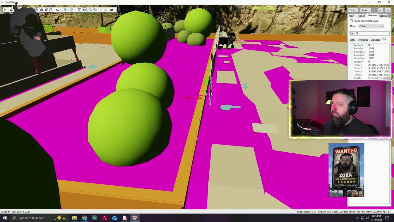Screen dimensions: 394x222
Task: Select the Scale widget tool
Action: point(46,10)
